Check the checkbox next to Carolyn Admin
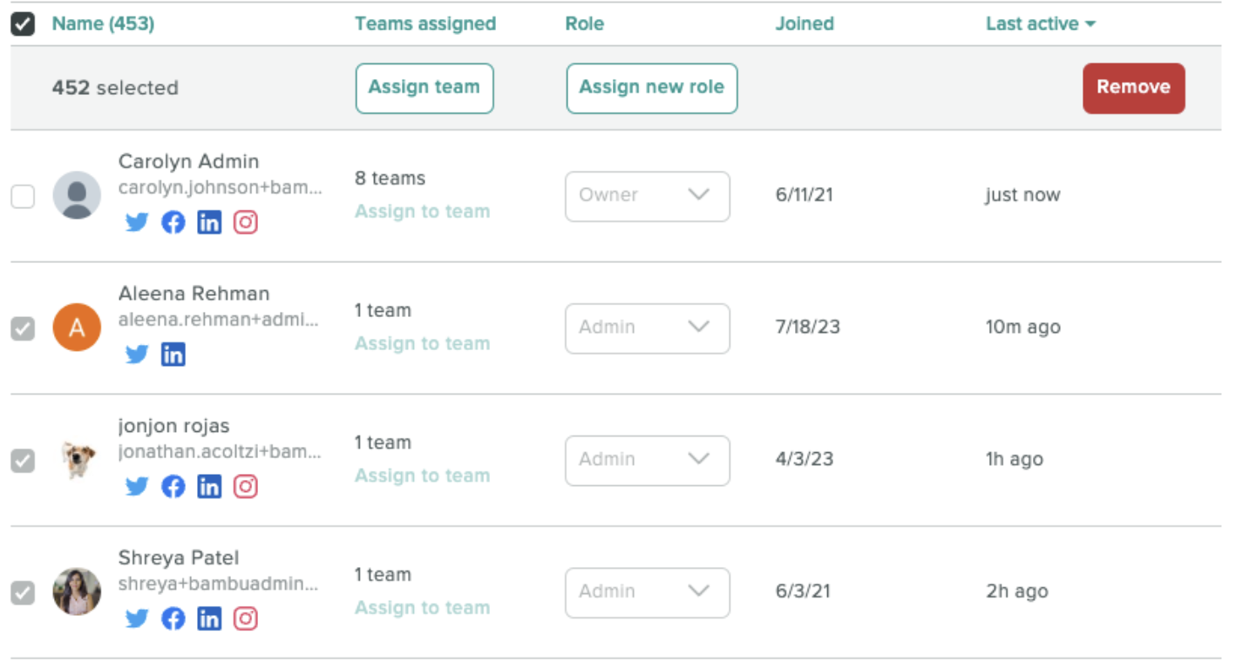This screenshot has height=669, width=1236. (24, 195)
